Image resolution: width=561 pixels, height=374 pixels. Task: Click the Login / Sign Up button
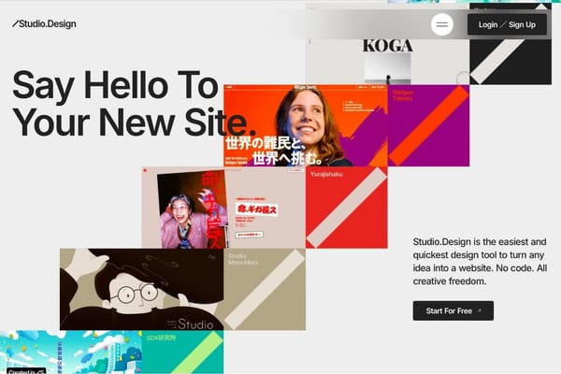(x=507, y=24)
